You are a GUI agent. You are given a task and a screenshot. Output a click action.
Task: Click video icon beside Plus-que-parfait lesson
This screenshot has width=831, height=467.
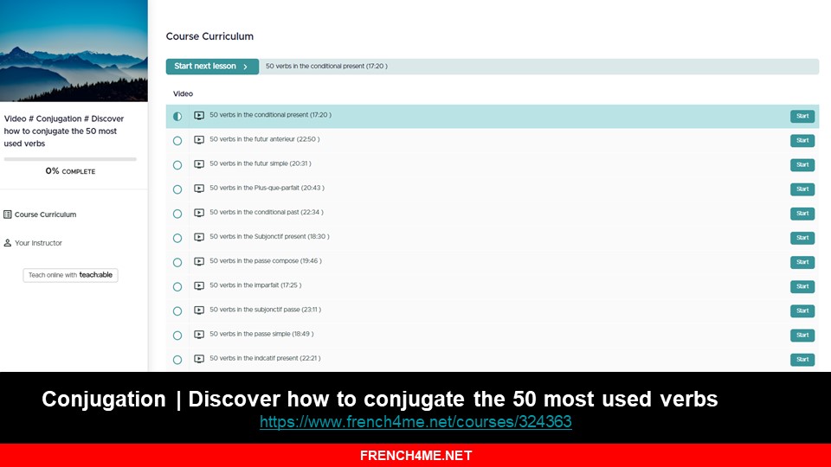click(199, 189)
